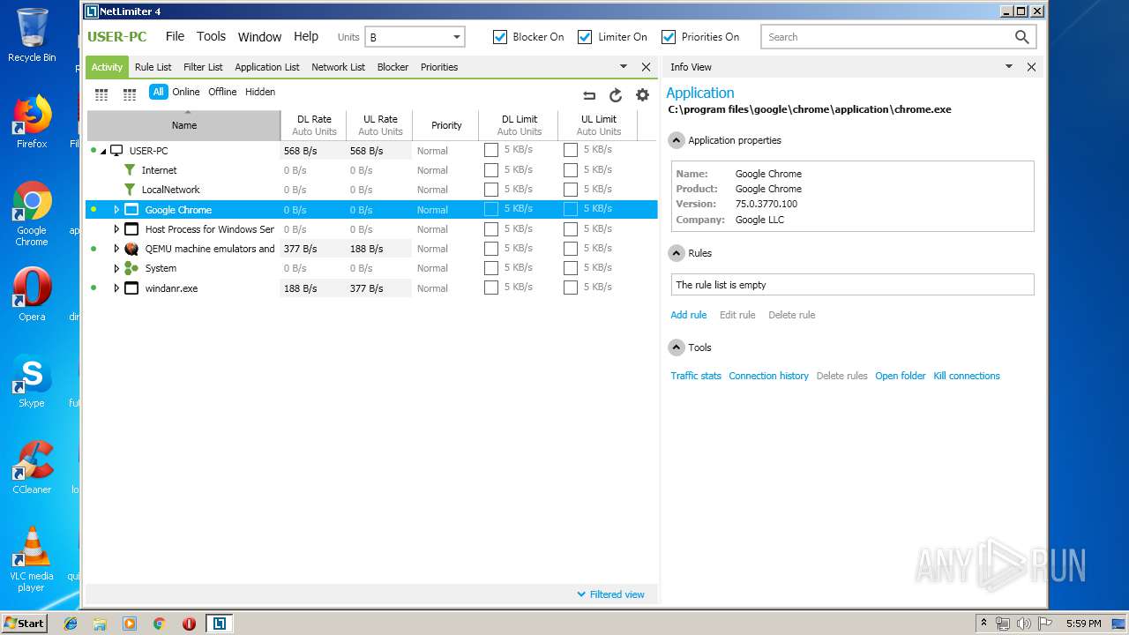Toggle Limiter On checkbox
Viewport: 1129px width, 635px height.
tap(585, 37)
